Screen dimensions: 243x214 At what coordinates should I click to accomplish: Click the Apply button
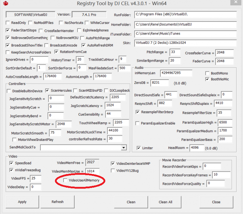(x=22, y=202)
